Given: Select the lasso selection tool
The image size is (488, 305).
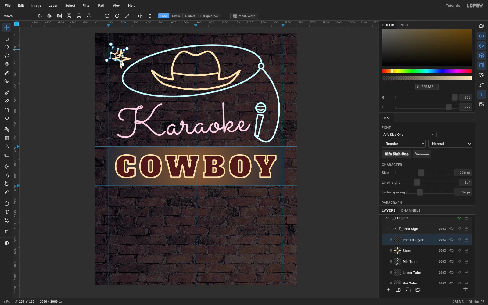Looking at the screenshot, I should tap(7, 56).
